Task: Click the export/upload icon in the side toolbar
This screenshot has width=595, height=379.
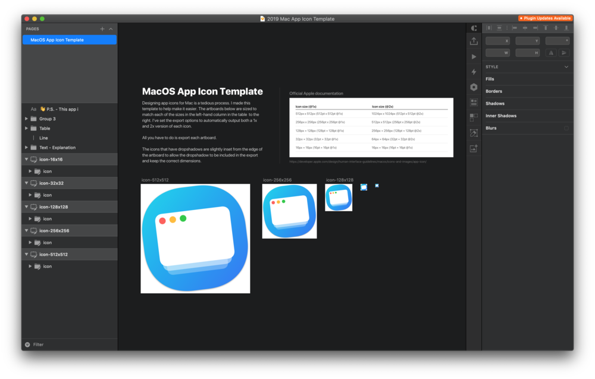Action: click(474, 41)
